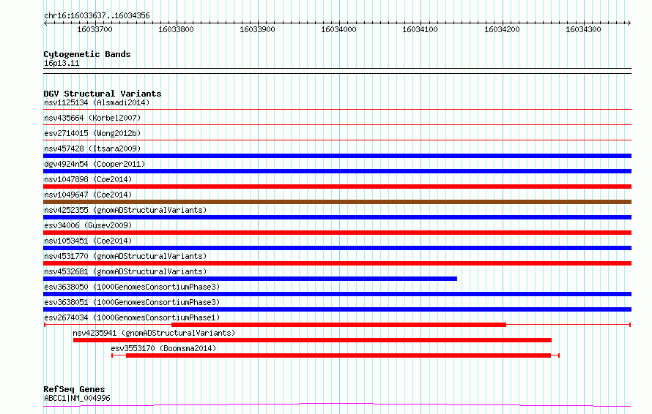652x414 pixels.
Task: Select the esv2714015 (Wong2012b) label
Action: click(x=92, y=133)
